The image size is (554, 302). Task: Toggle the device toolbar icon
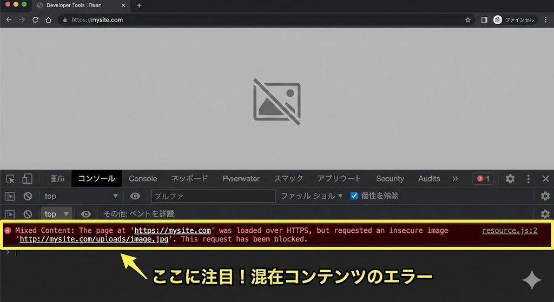coord(27,178)
